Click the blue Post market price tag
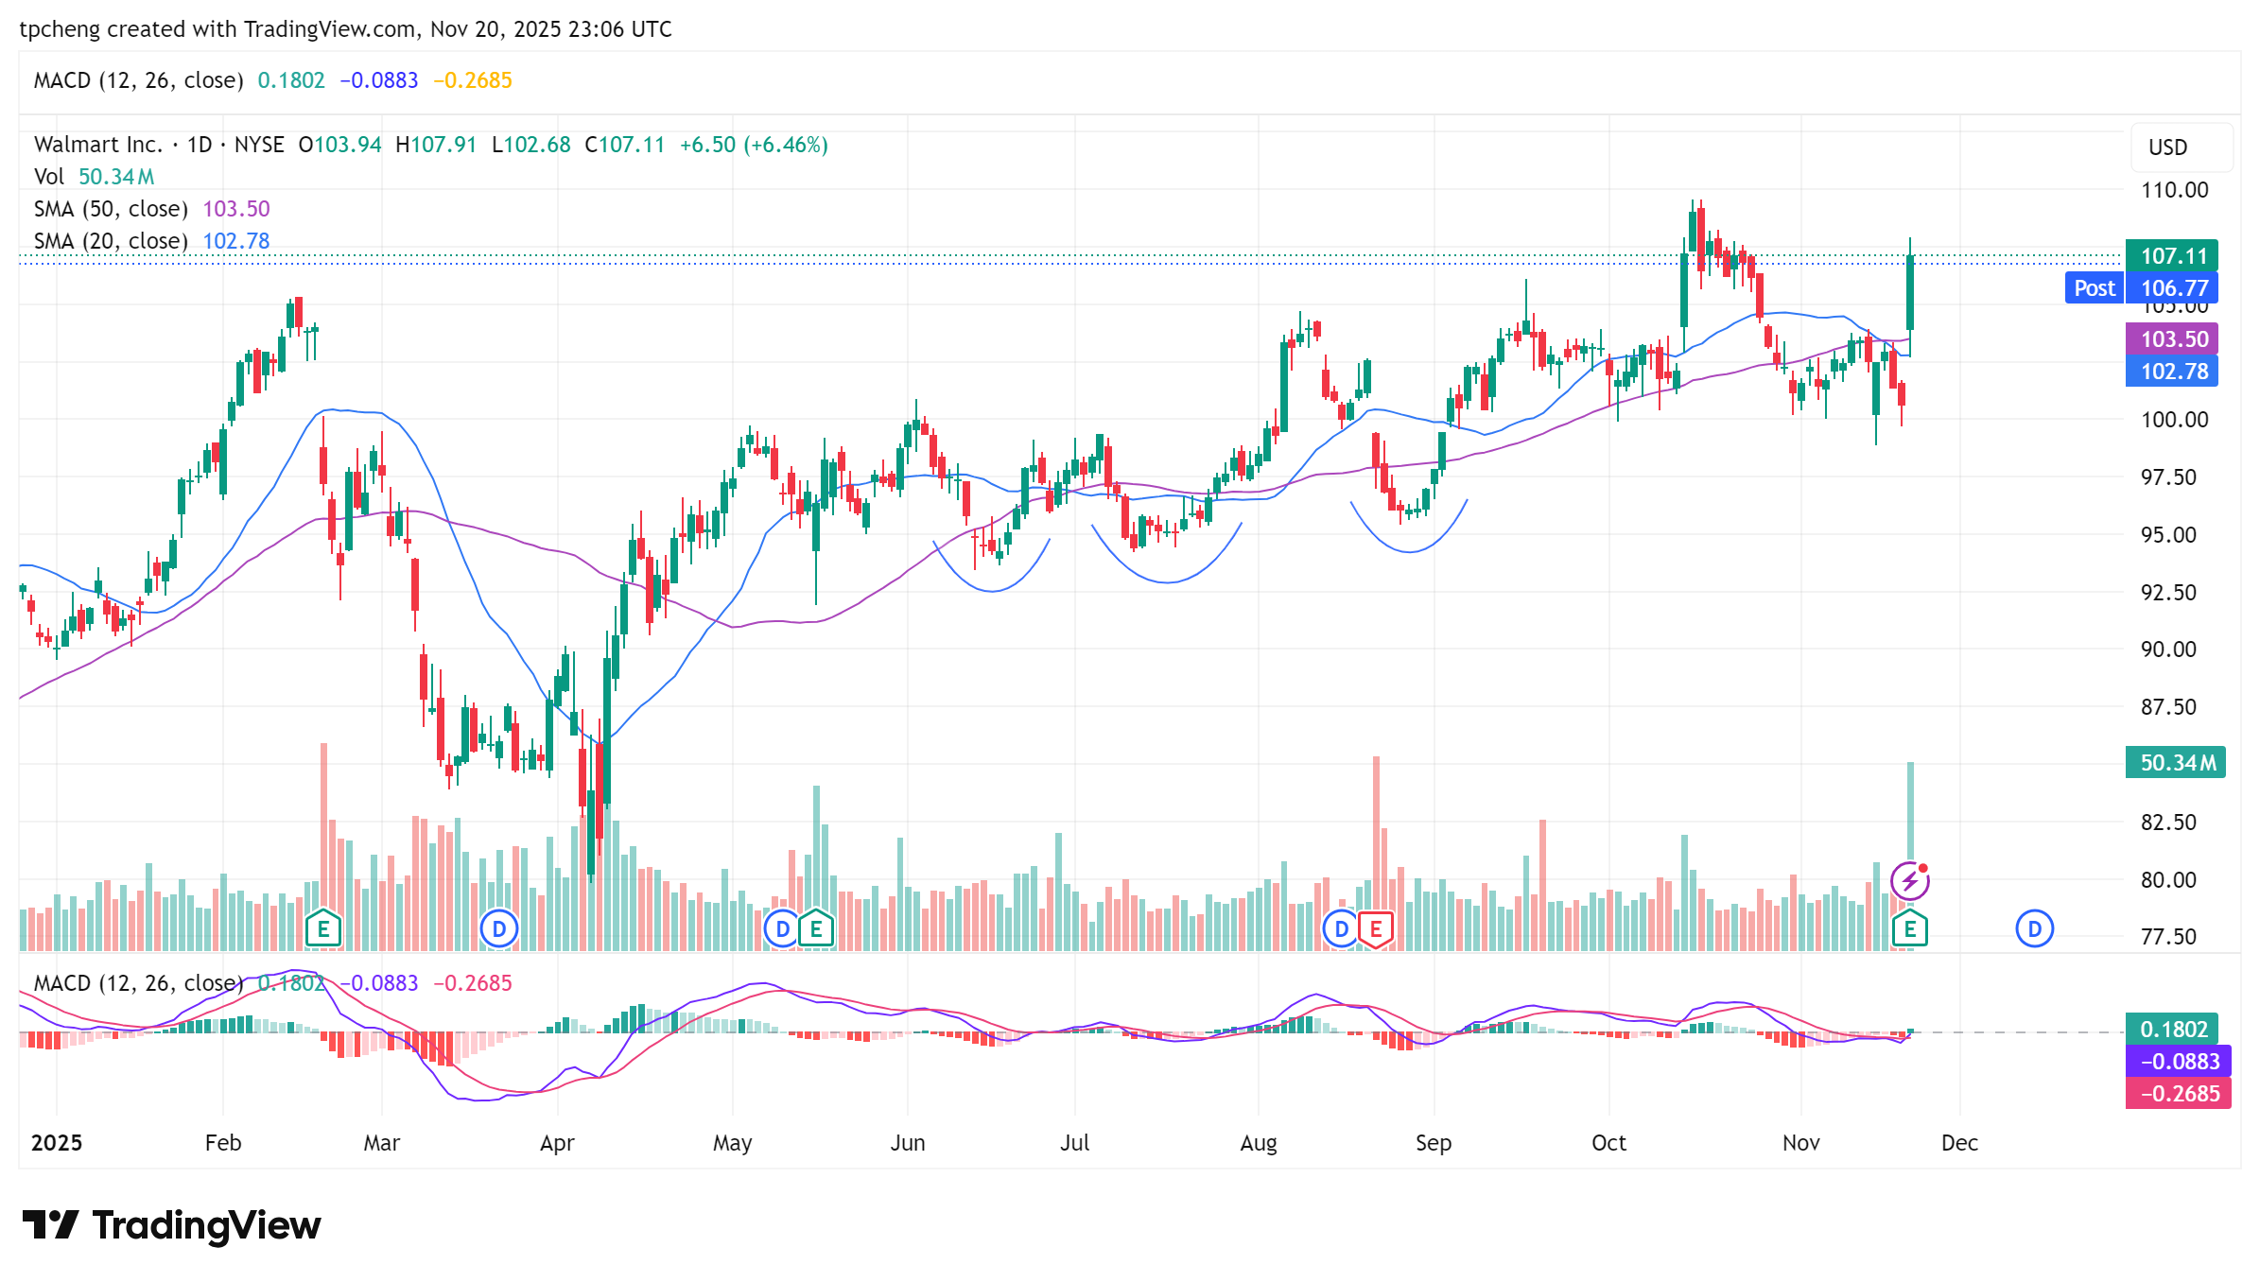The height and width of the screenshot is (1282, 2260). pos(2094,287)
